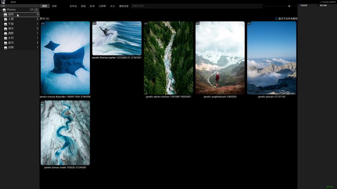Uncheck 显示子文件夹素材 checkbox

point(277,19)
